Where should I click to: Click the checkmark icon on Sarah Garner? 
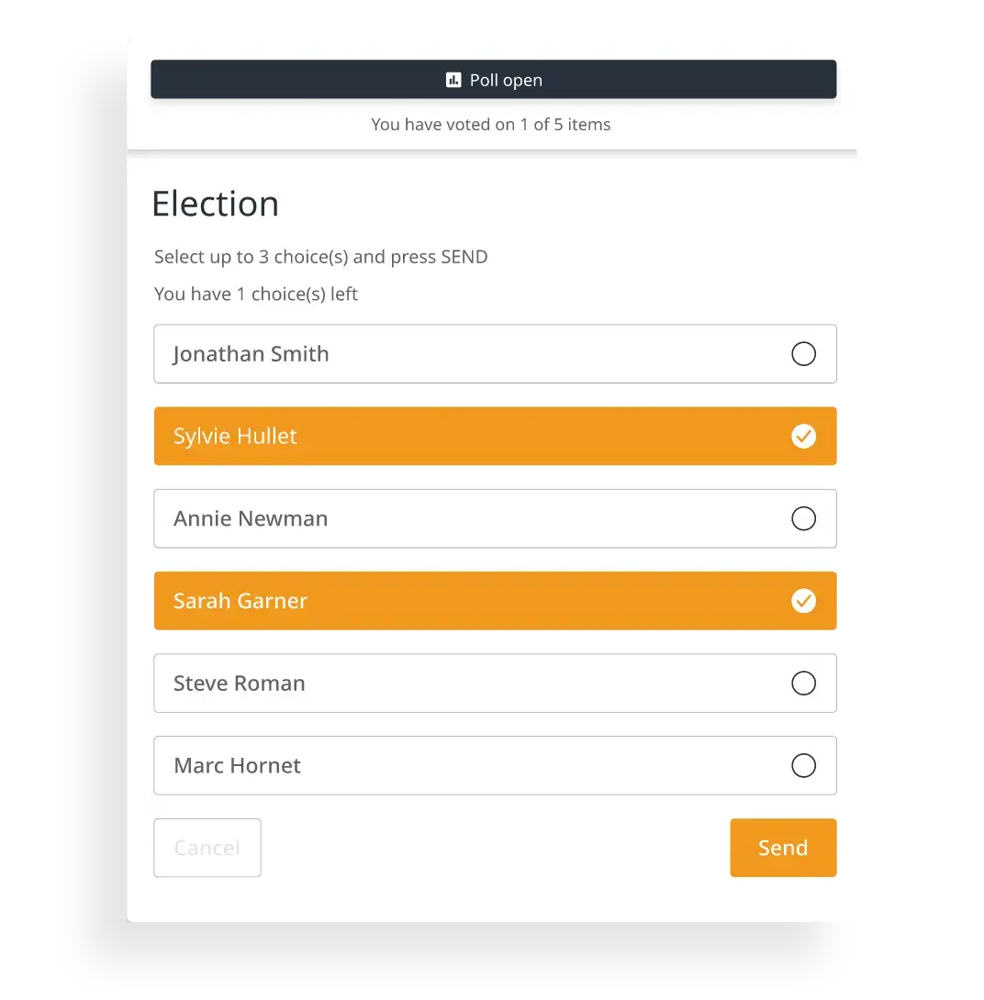805,601
